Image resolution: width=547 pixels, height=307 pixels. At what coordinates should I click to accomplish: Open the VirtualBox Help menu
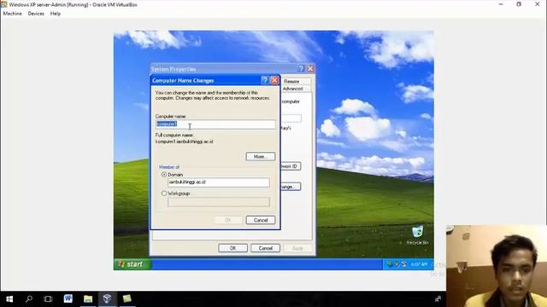pos(55,14)
